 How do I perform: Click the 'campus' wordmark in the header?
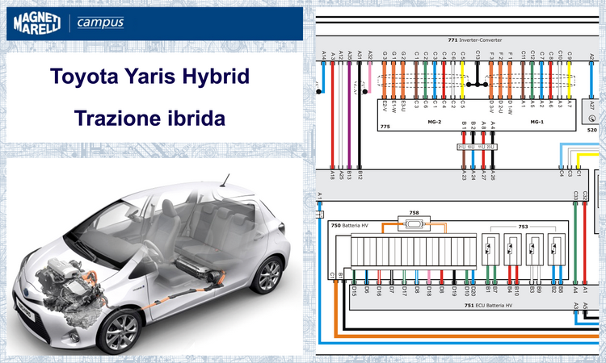click(x=100, y=22)
